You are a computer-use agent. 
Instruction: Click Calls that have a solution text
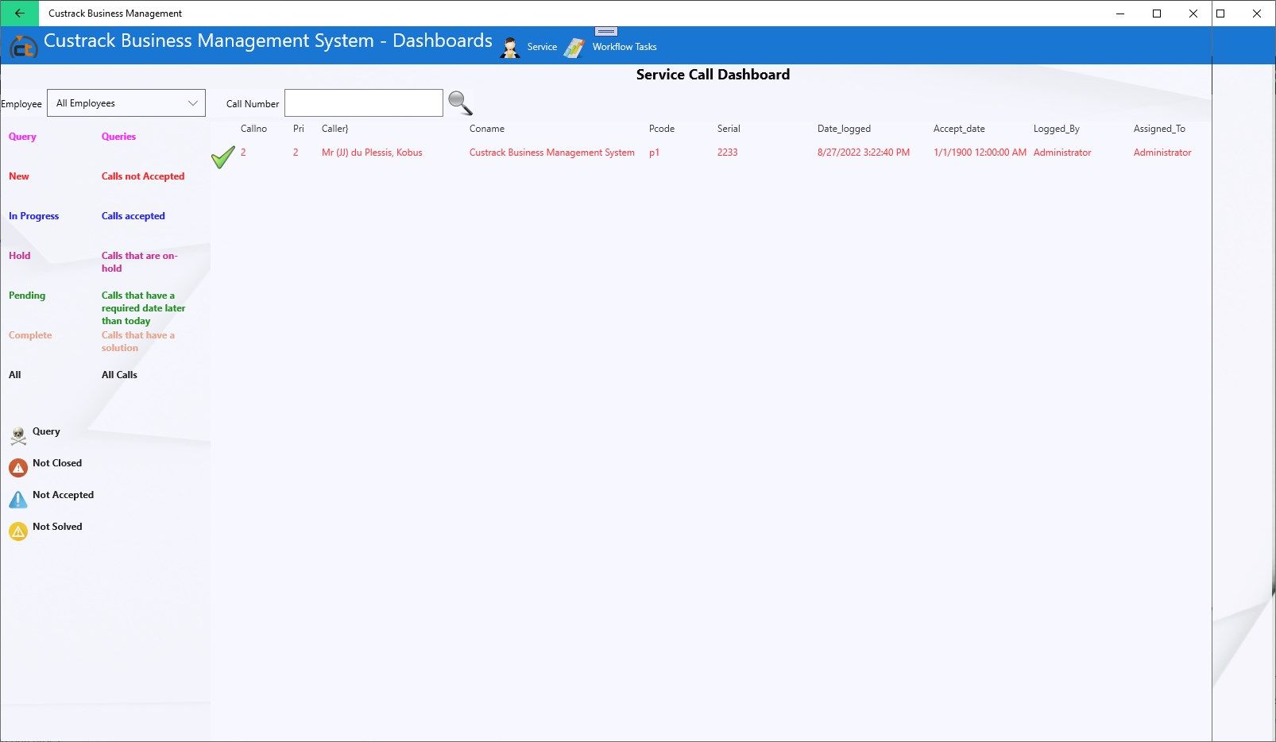138,342
